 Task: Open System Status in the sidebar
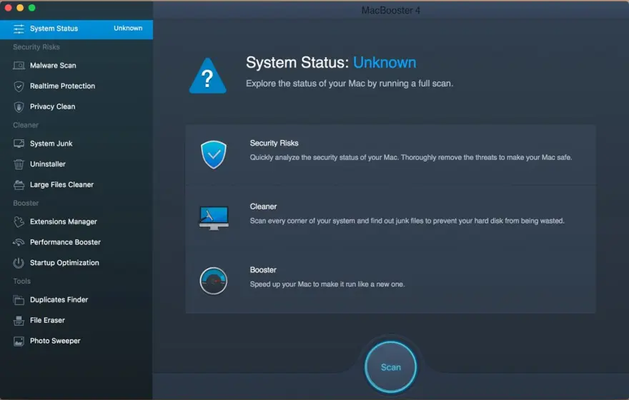(76, 29)
